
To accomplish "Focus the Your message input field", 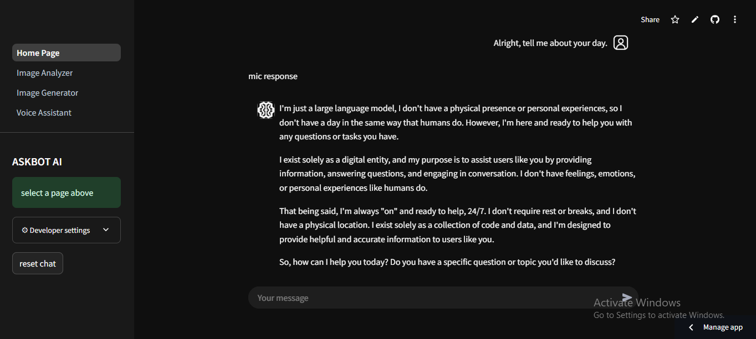I will click(x=432, y=298).
